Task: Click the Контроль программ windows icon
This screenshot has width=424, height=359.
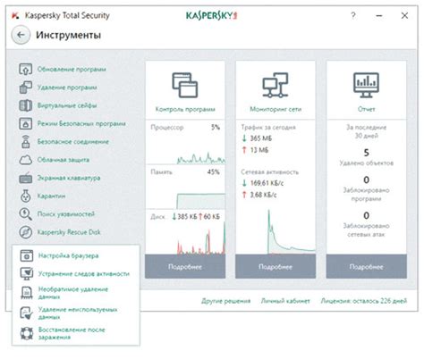Action: pos(185,86)
